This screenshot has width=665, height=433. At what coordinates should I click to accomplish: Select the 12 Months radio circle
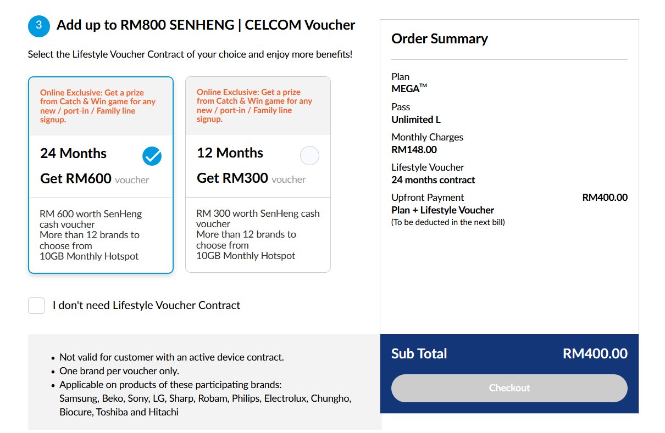[x=309, y=156]
